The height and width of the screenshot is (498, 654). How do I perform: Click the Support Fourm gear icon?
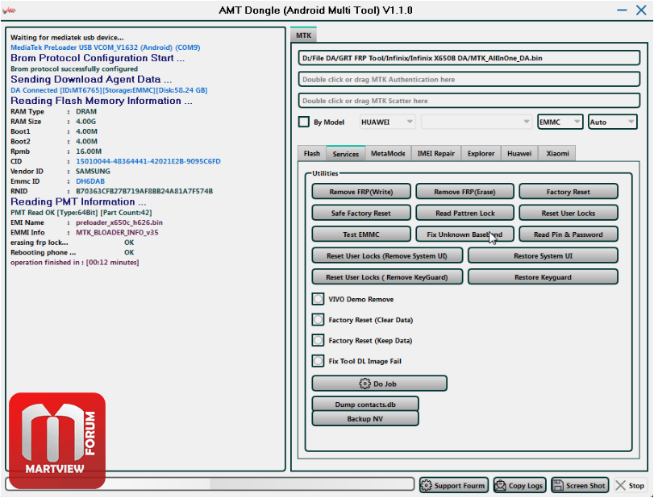click(426, 485)
